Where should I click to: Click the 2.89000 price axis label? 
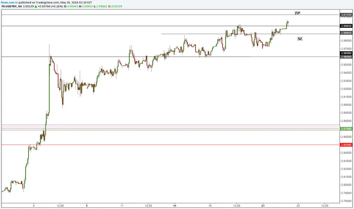click(x=346, y=113)
